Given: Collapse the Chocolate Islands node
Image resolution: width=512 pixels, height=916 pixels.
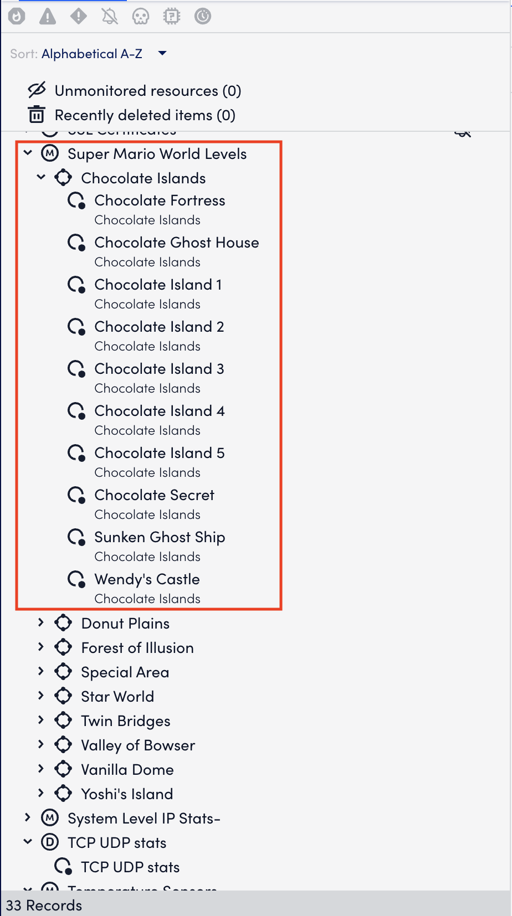Looking at the screenshot, I should (41, 177).
